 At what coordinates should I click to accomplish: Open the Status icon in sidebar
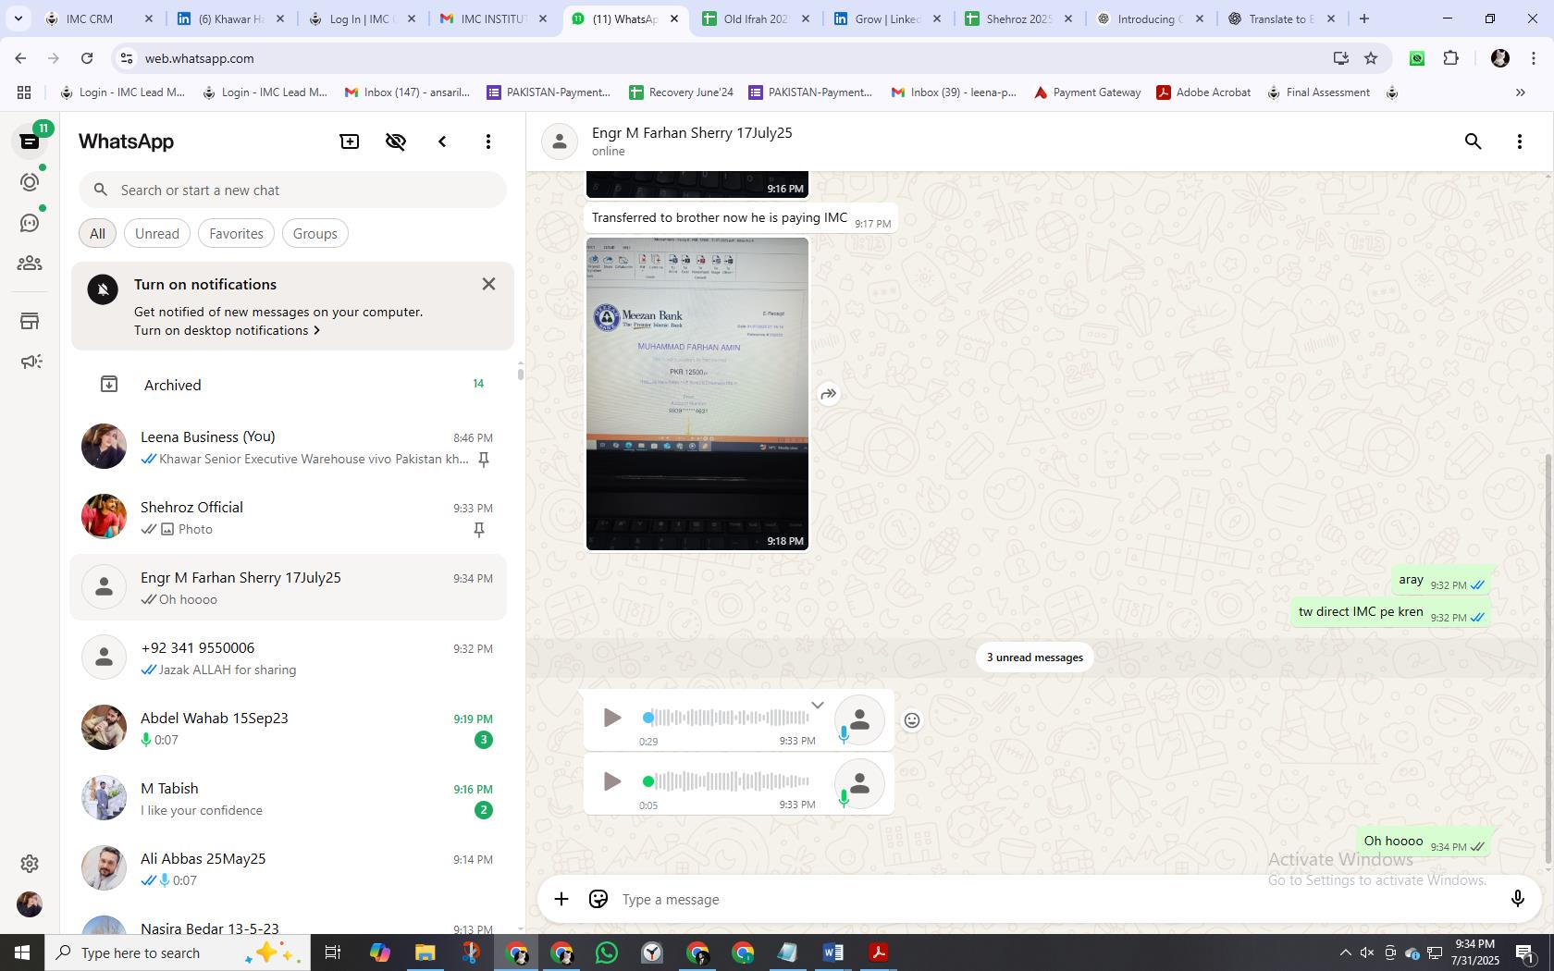click(x=30, y=182)
